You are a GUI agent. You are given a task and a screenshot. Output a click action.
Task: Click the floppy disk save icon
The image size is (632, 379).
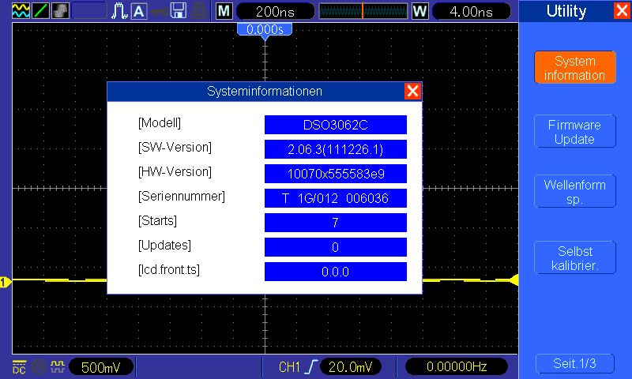[x=179, y=11]
